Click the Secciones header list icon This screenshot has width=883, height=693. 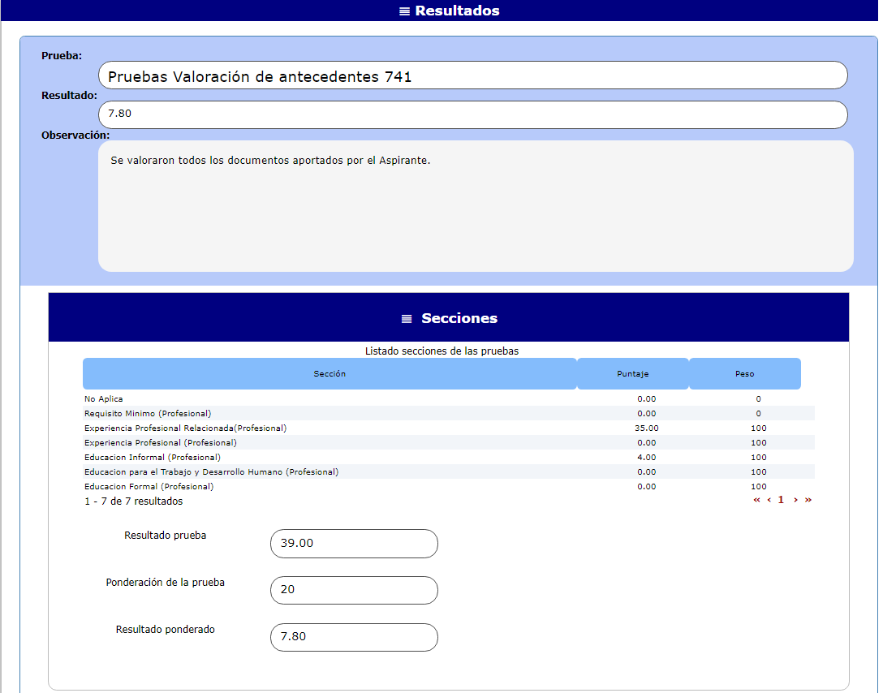pyautogui.click(x=407, y=319)
